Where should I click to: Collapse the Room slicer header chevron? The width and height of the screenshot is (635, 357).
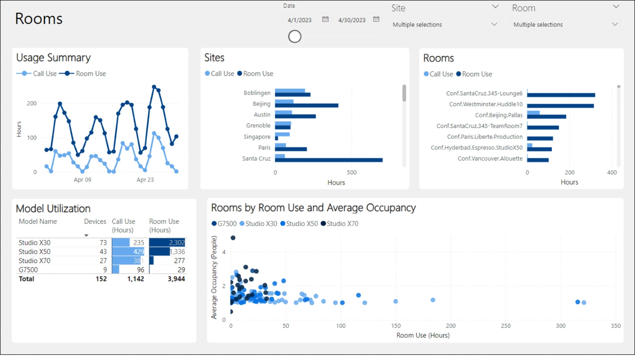tap(616, 7)
